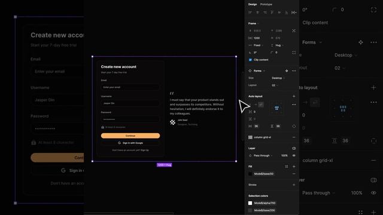This screenshot has width=383, height=215.
Task: Click the Google icon in enlarged form overlay
Action: pos(63,170)
